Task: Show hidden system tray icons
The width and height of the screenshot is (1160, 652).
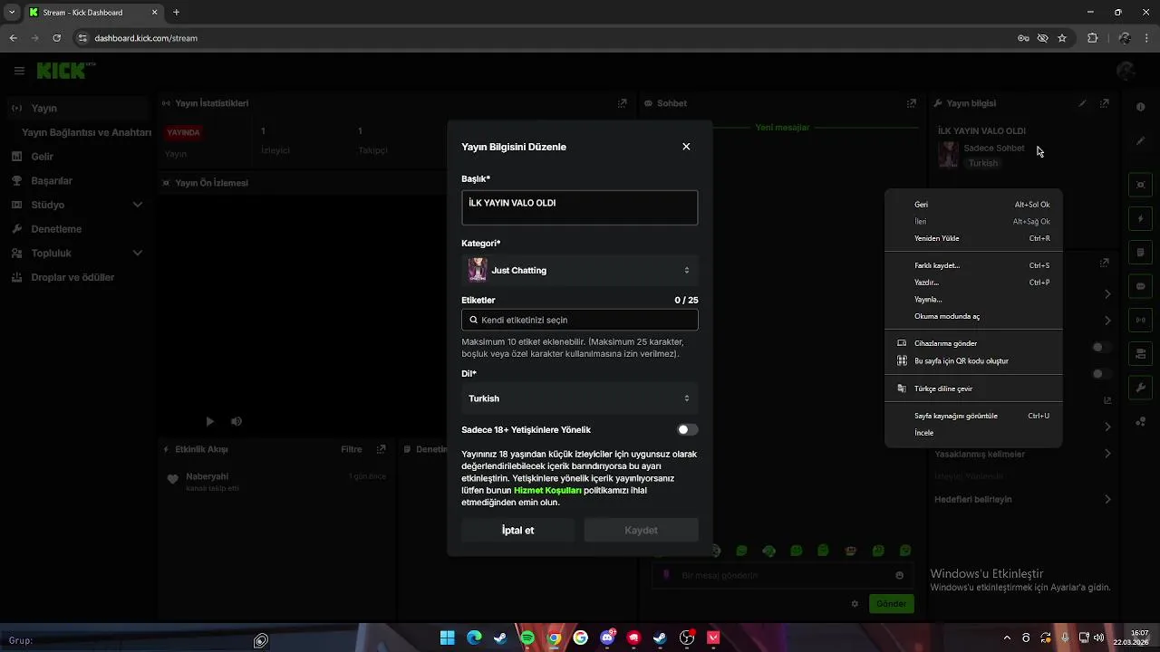Action: [x=1007, y=638]
